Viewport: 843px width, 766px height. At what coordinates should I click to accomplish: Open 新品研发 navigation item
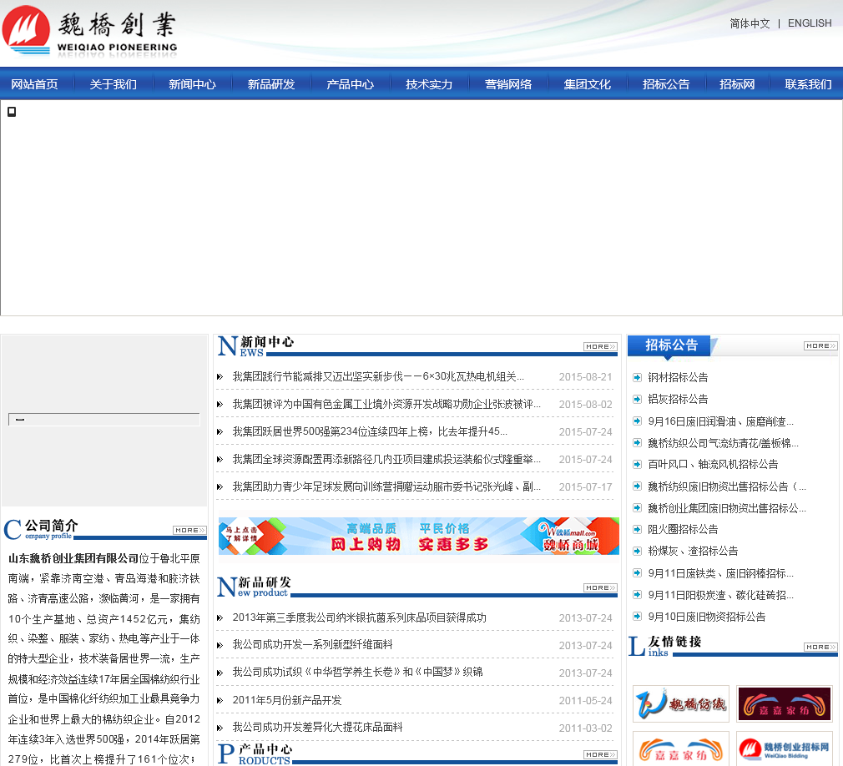[271, 84]
